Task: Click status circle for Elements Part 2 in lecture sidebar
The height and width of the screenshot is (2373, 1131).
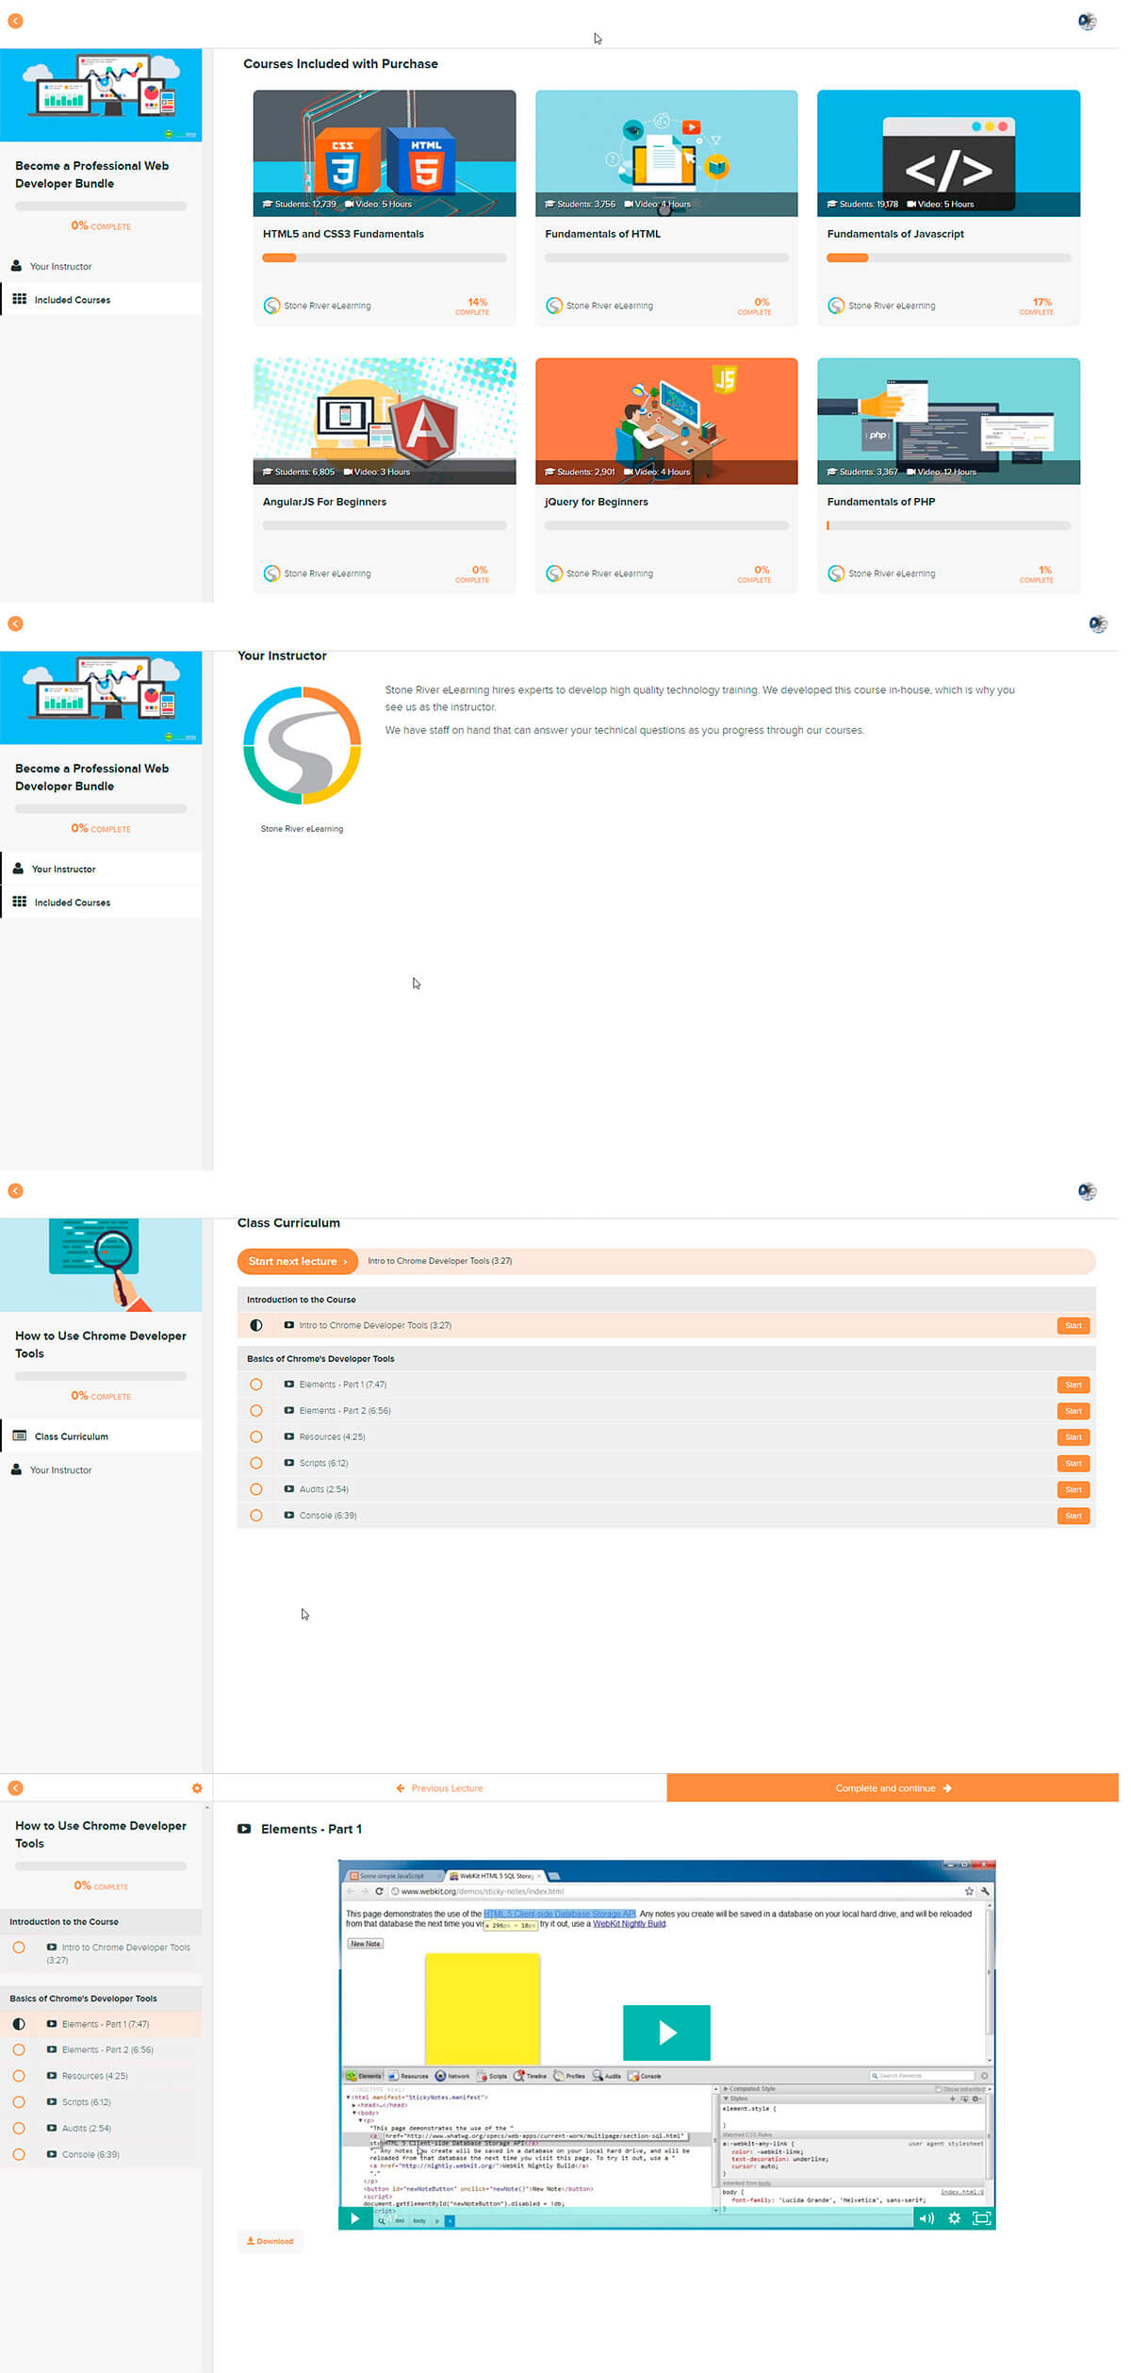Action: (19, 2049)
